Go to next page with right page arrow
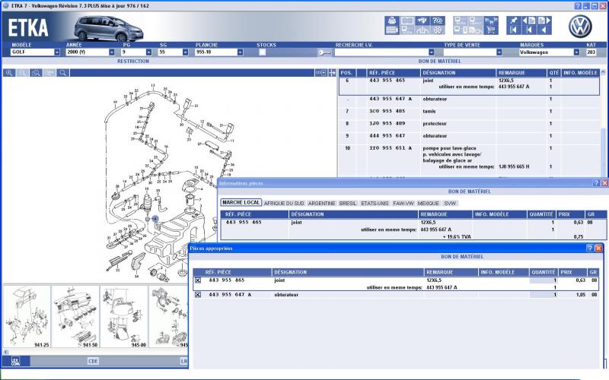 544,21
